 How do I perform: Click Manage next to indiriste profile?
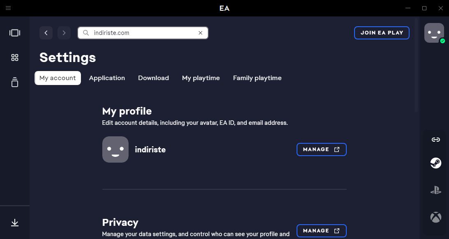[x=322, y=149]
